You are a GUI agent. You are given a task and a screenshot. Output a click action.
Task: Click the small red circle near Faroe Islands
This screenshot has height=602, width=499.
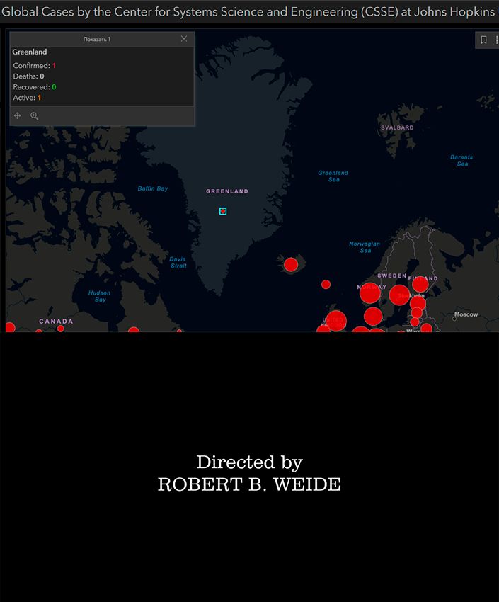(326, 284)
